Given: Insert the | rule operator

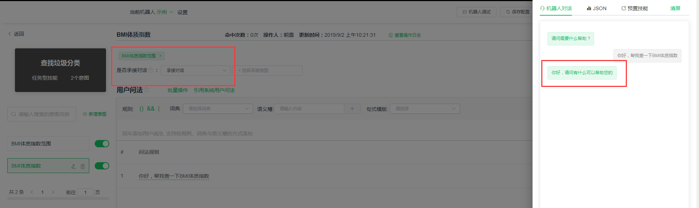Looking at the screenshot, I should click(x=159, y=108).
